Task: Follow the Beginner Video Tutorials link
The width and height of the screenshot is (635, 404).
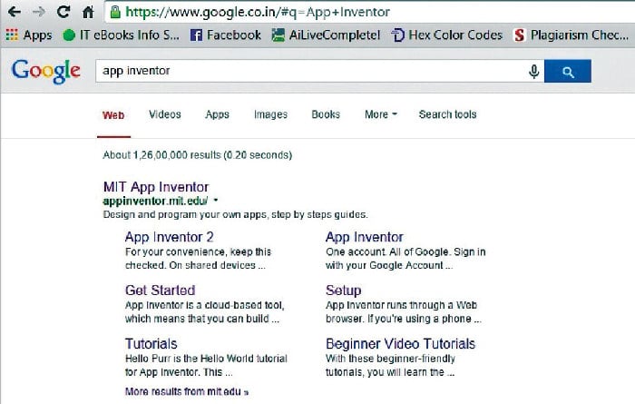Action: coord(400,344)
